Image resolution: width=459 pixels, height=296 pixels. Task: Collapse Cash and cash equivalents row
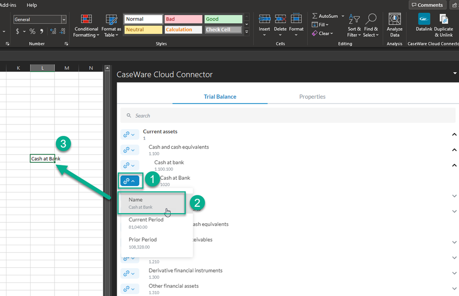tap(454, 150)
